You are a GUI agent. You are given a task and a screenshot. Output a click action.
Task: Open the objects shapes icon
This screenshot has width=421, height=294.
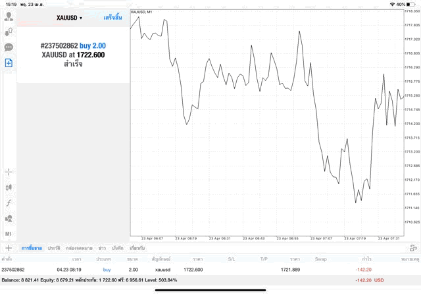(x=9, y=218)
